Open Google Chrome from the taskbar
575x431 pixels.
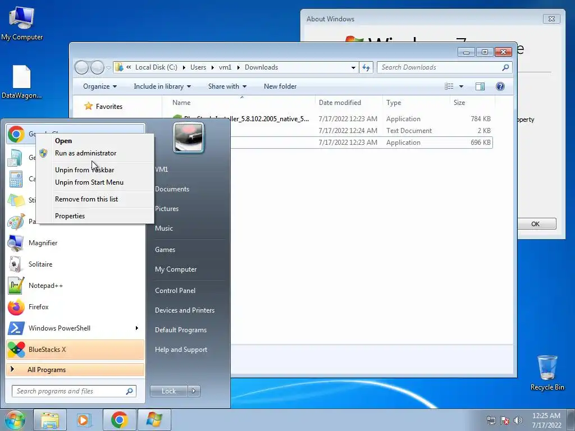click(119, 420)
